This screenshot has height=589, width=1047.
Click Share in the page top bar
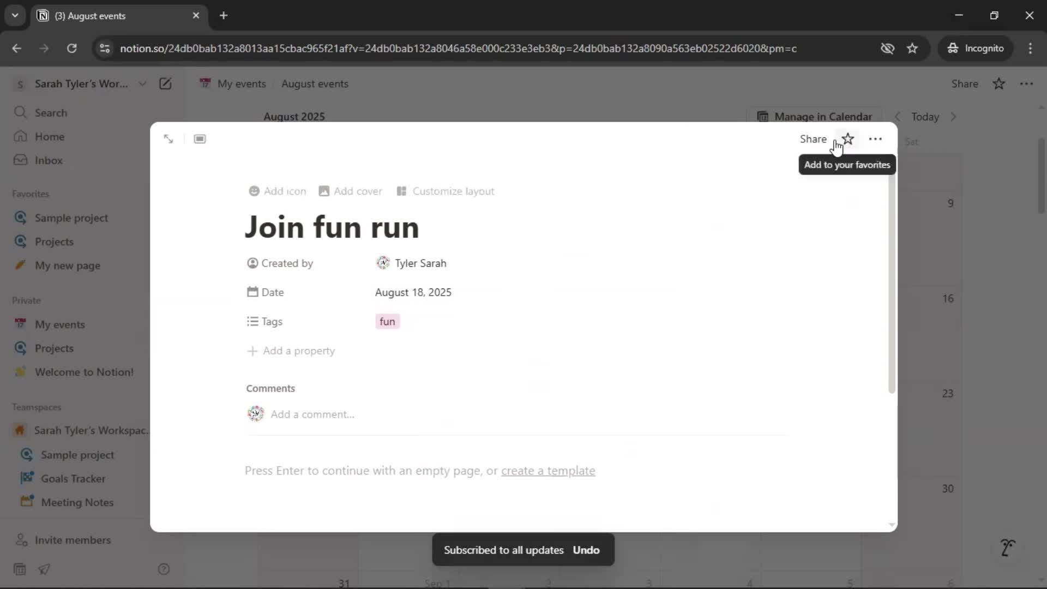(965, 84)
